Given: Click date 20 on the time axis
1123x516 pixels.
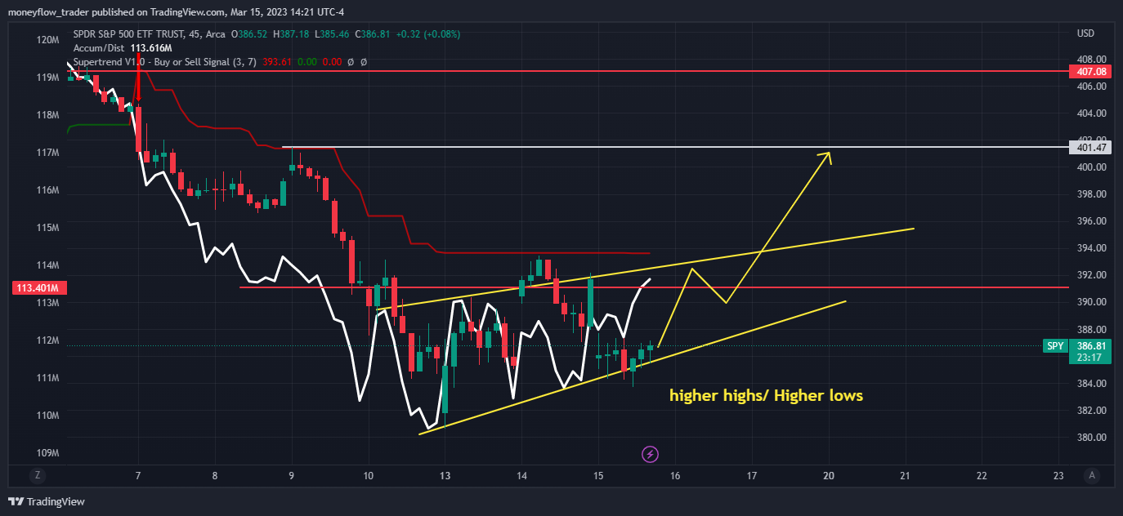Looking at the screenshot, I should (829, 475).
